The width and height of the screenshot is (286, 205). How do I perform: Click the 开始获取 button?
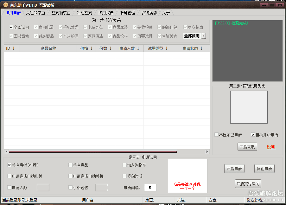tap(247, 147)
